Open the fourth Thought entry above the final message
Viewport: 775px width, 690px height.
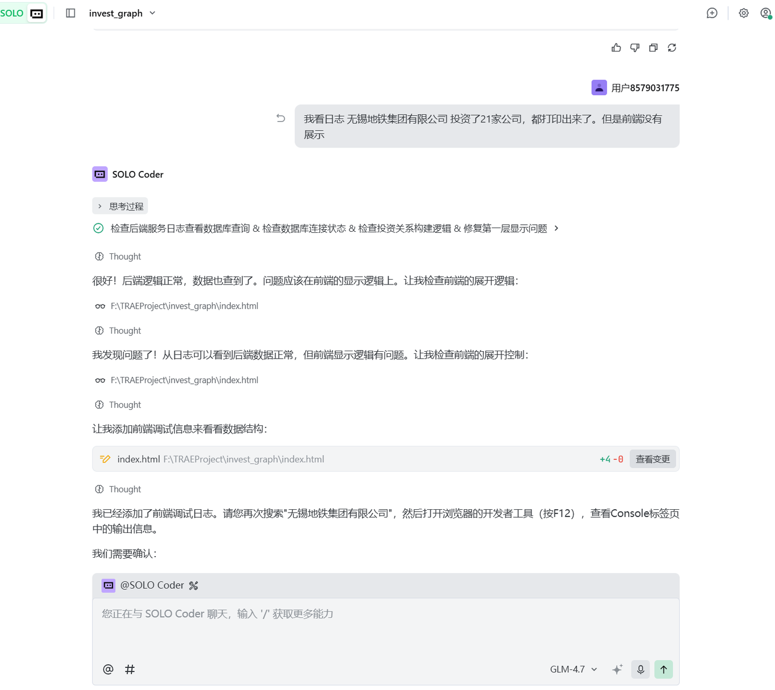118,489
